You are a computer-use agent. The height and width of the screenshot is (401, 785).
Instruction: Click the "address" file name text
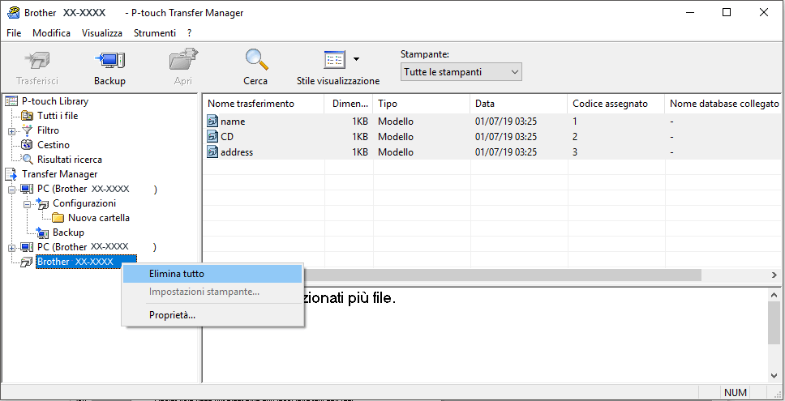pyautogui.click(x=237, y=152)
